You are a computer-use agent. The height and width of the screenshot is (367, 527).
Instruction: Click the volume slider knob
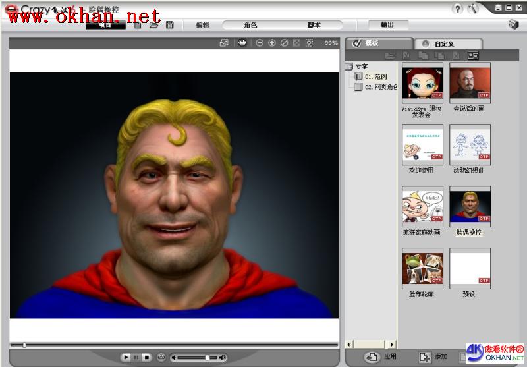coord(208,358)
